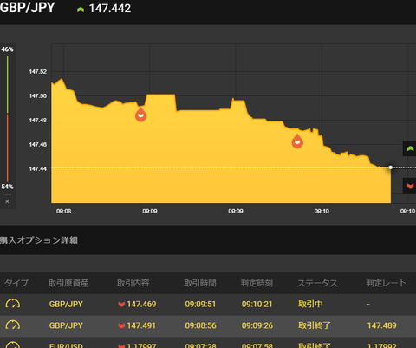
Task: Click the 147.52 price axis label
Action: [x=37, y=71]
